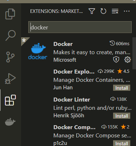The height and width of the screenshot is (146, 136).
Task: Install the Docker Linter extension
Action: click(x=122, y=116)
